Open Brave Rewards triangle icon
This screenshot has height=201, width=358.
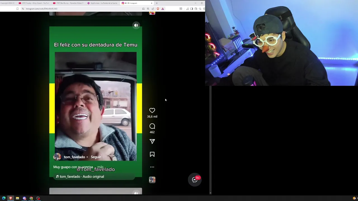pyautogui.click(x=162, y=9)
